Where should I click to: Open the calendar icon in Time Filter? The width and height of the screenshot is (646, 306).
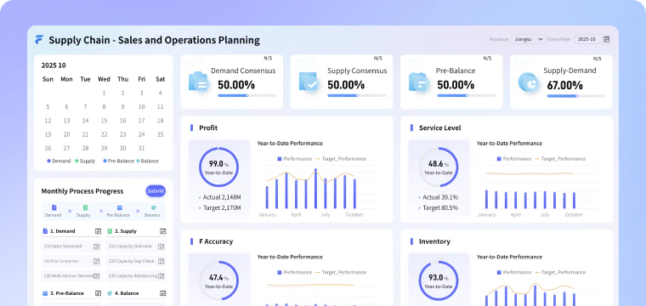pyautogui.click(x=606, y=39)
